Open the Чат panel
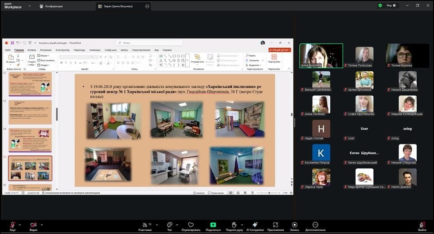 (x=169, y=225)
